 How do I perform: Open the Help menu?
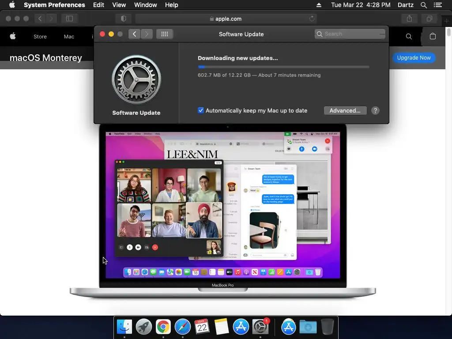[x=172, y=5]
